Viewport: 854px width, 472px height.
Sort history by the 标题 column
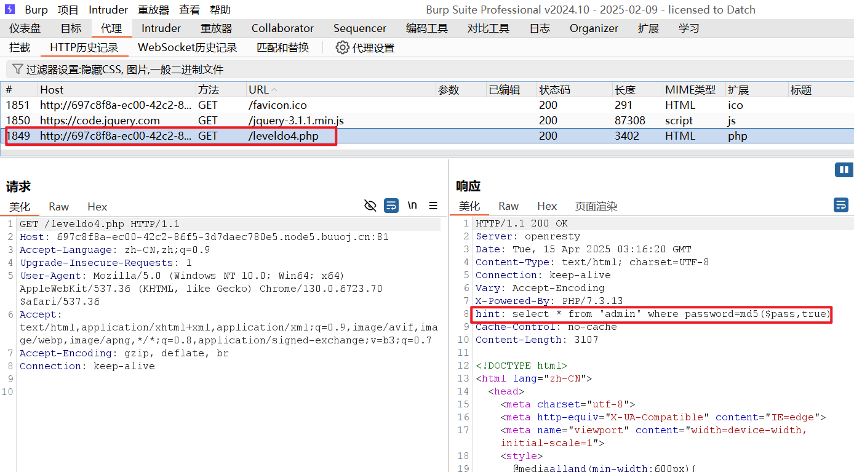click(821, 90)
